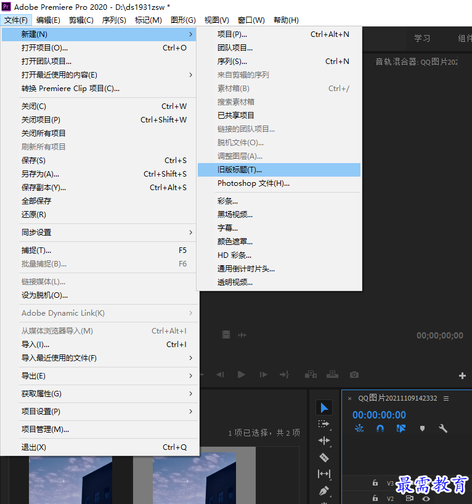Select the right-hand project thumbnail
Screen dimensions: 472x504
pos(194,478)
